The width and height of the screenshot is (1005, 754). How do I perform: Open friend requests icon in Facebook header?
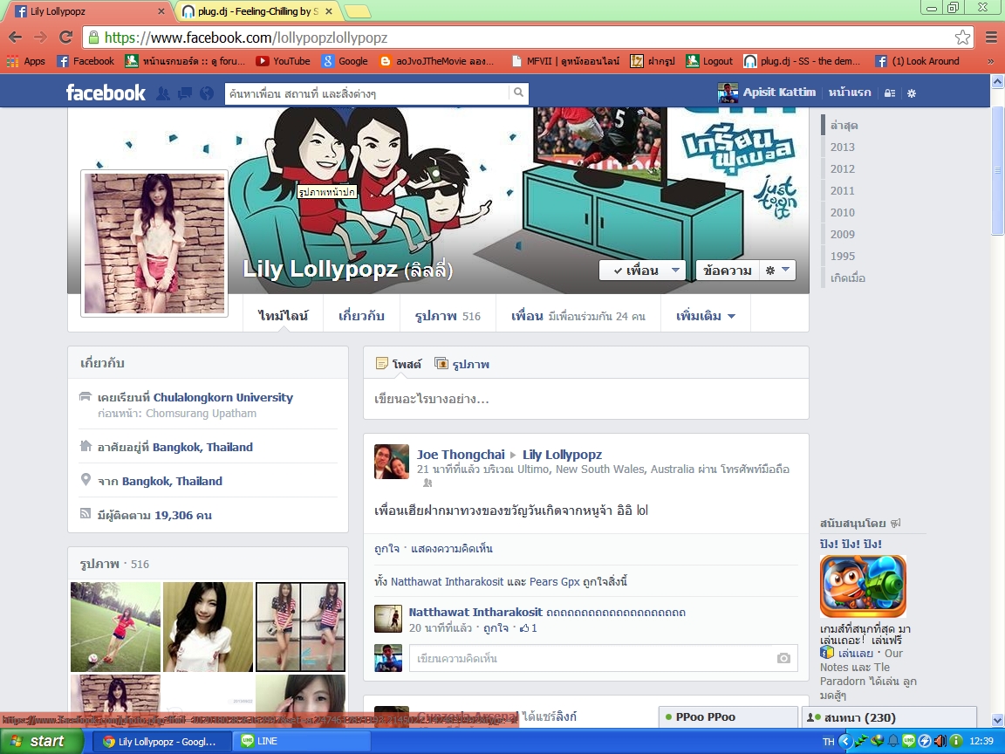(163, 93)
